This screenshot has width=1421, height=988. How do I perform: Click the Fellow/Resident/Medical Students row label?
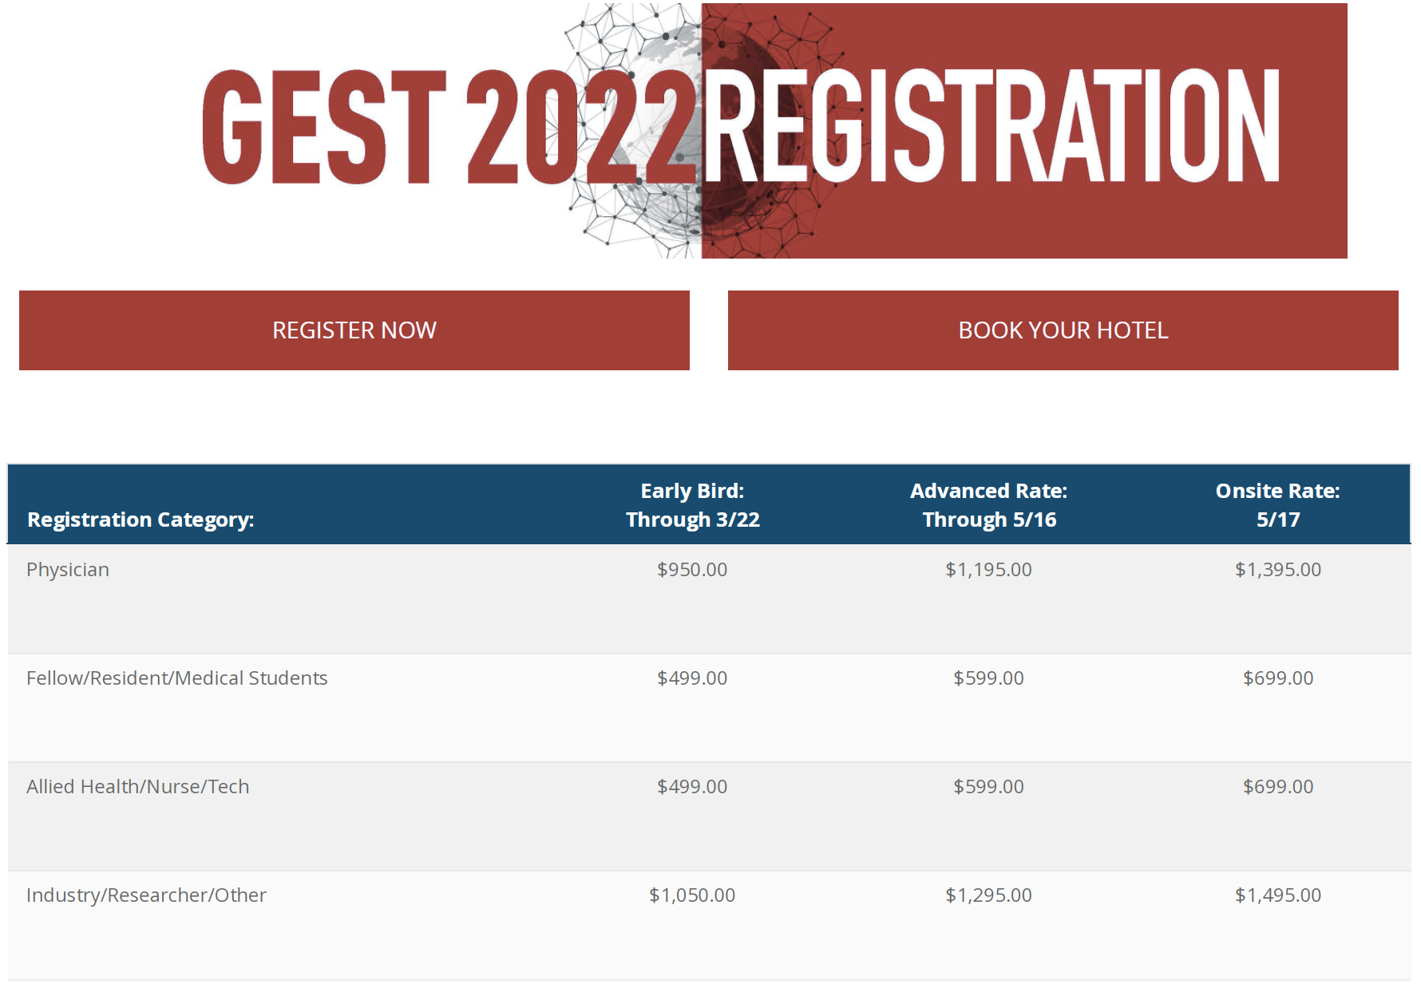coord(176,678)
